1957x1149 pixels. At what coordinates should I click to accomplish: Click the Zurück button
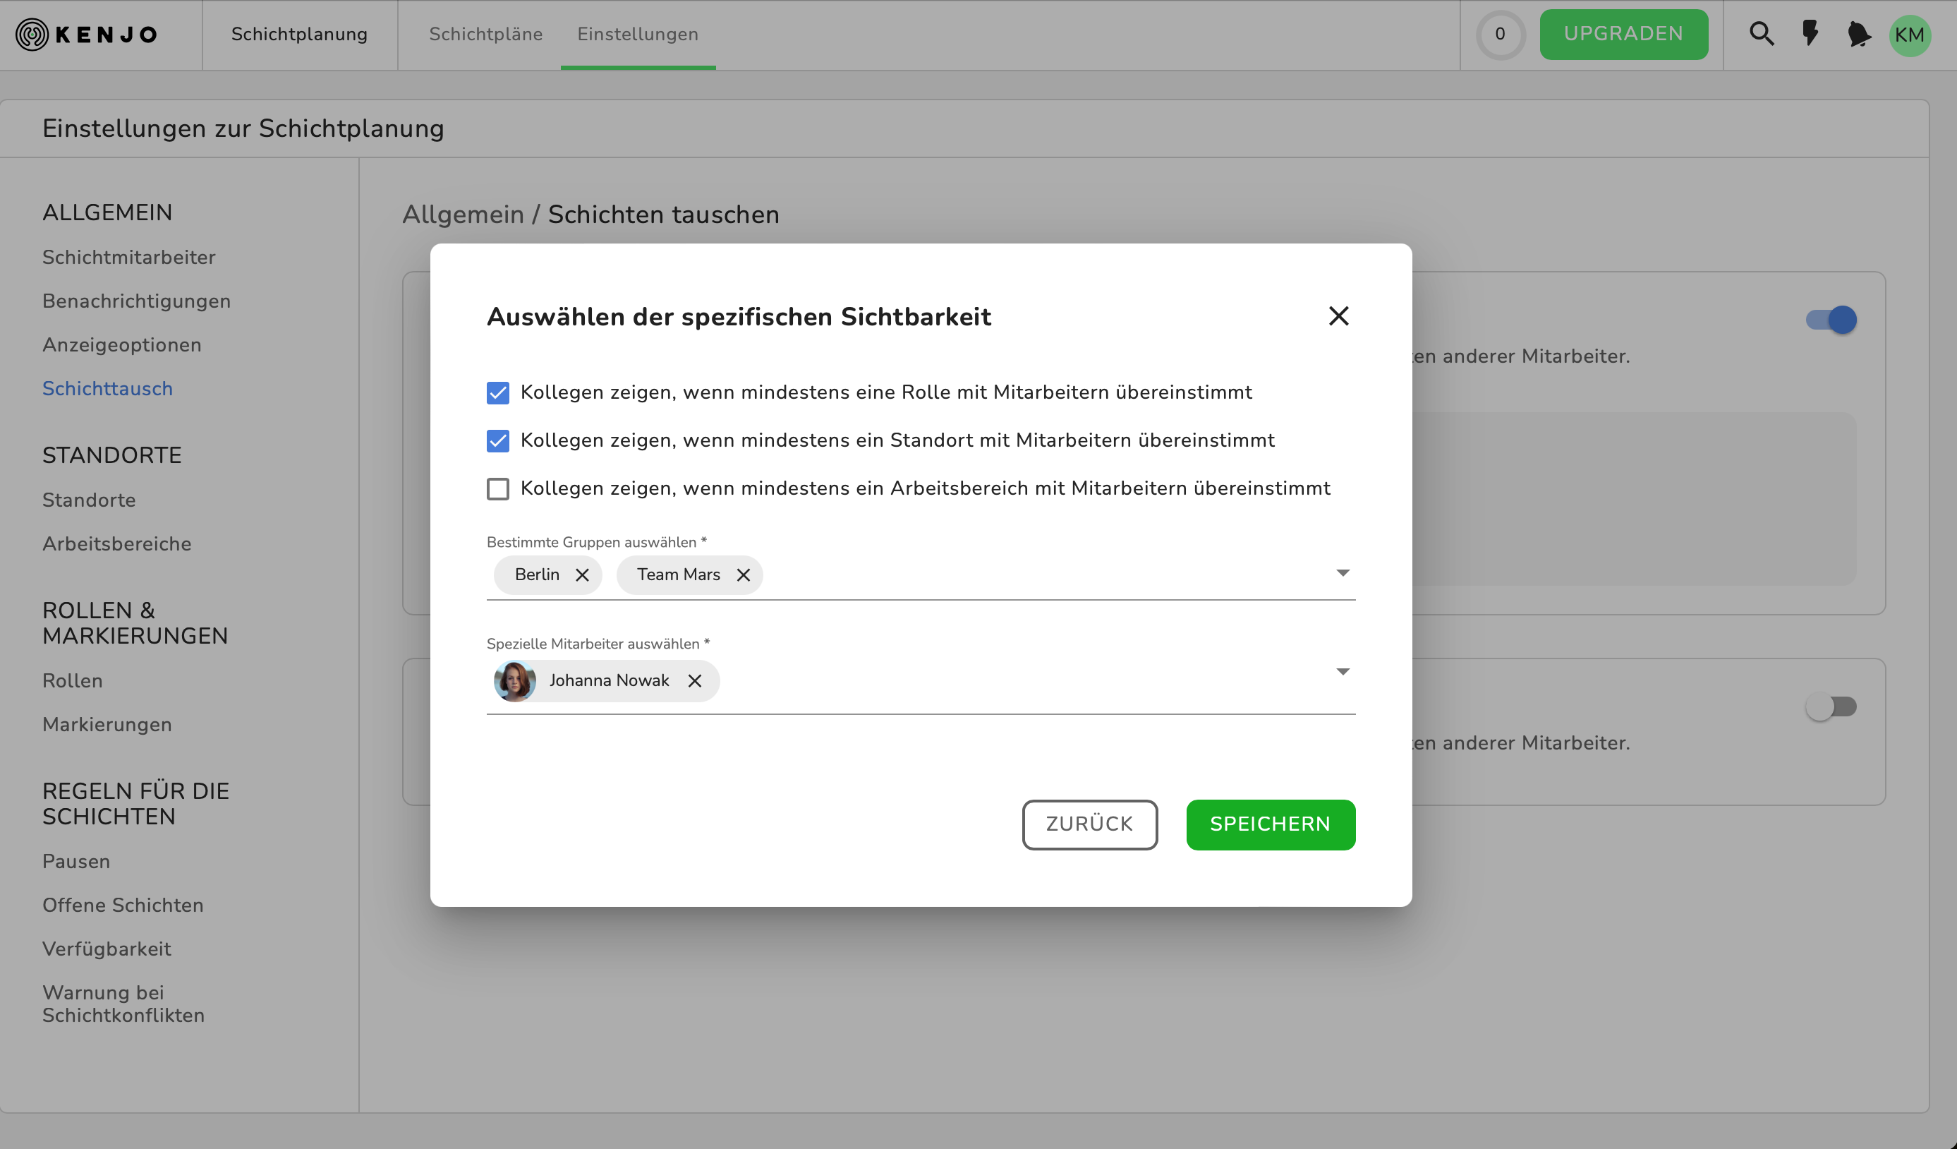tap(1089, 824)
